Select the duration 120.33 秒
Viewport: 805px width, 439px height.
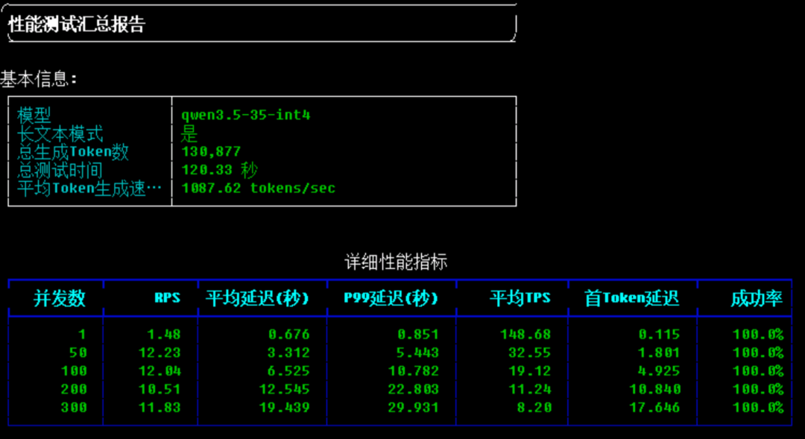pyautogui.click(x=219, y=170)
